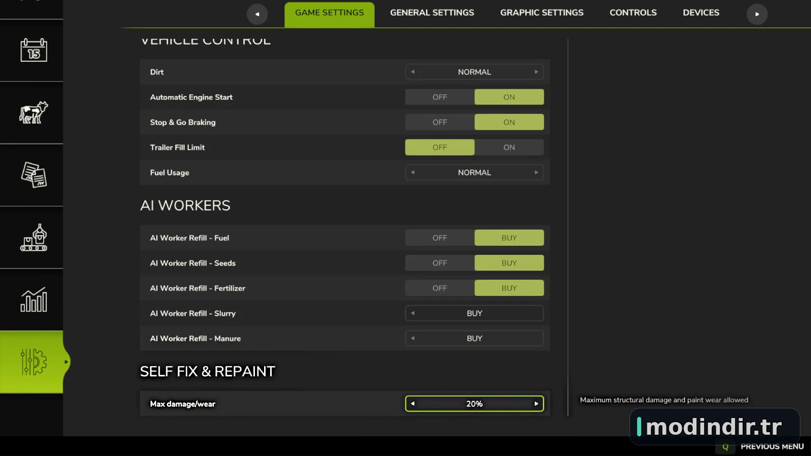Decrease Max damage/wear value
The image size is (811, 456).
click(413, 404)
